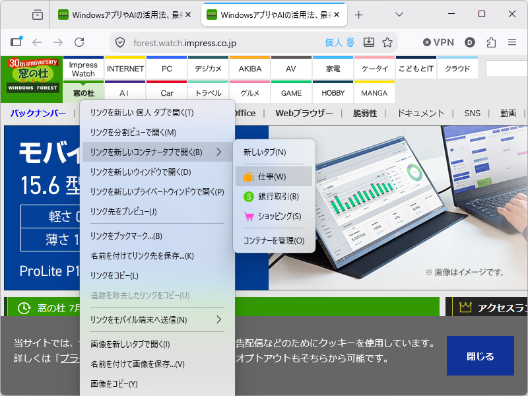
Task: Open the D account avatar icon
Action: point(470,42)
